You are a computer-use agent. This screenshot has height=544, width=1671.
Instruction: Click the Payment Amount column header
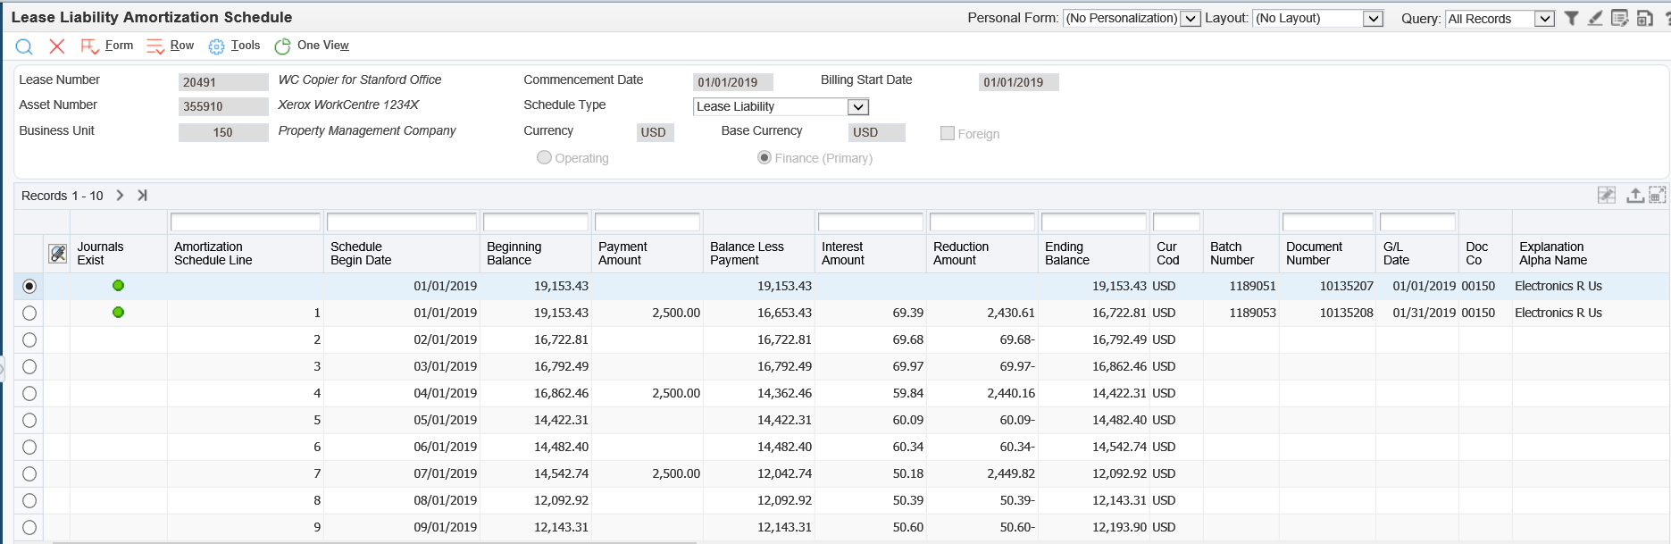pos(648,254)
